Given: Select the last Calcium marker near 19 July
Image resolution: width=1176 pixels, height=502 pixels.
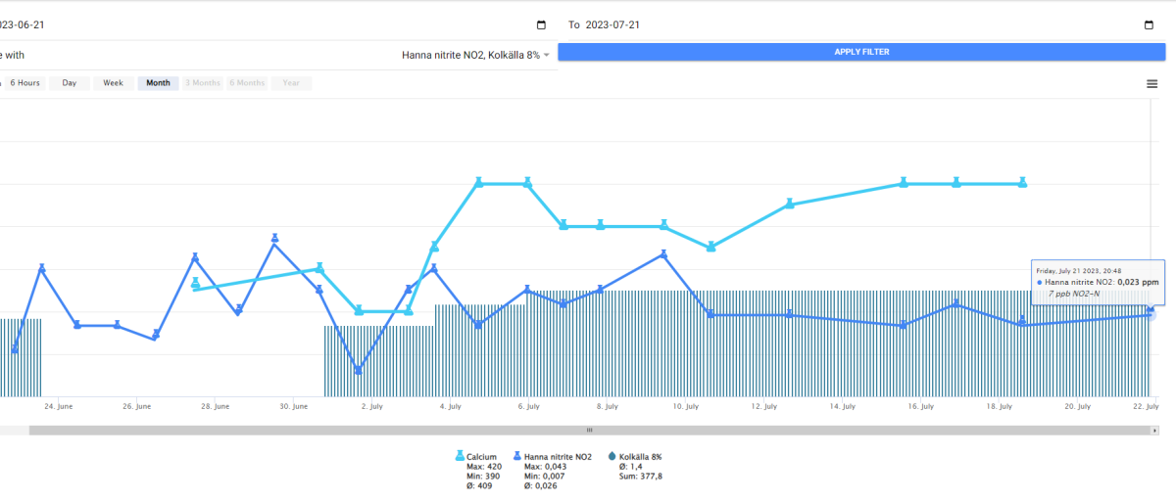Looking at the screenshot, I should 1022,182.
